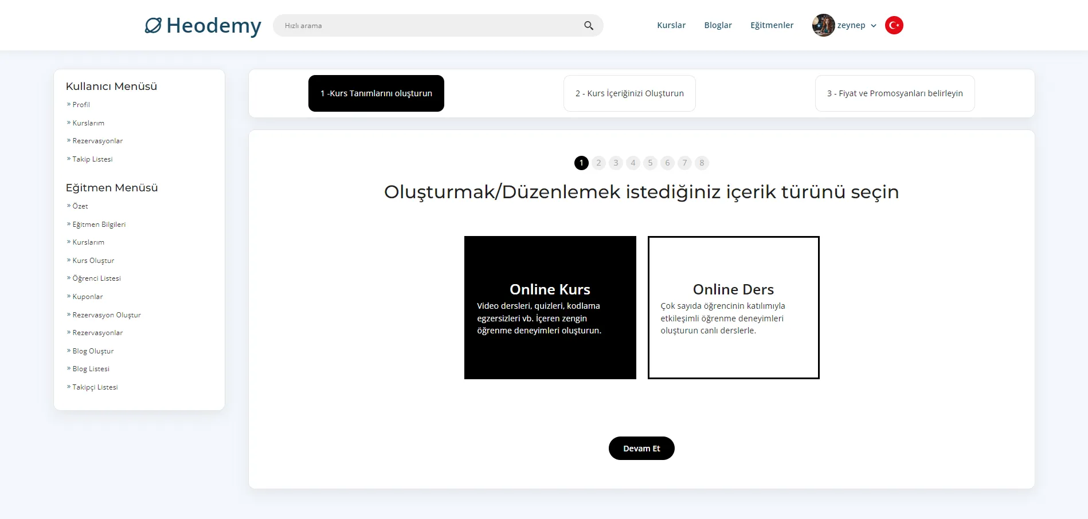The image size is (1088, 519).
Task: Open Bloglar in top navigation
Action: (718, 25)
